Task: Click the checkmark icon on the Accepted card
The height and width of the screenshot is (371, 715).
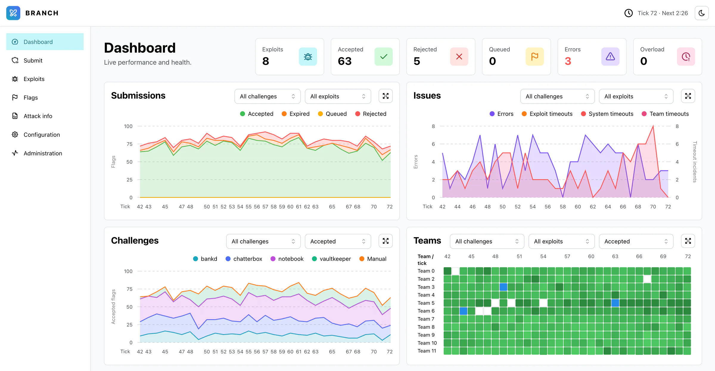Action: pyautogui.click(x=384, y=57)
